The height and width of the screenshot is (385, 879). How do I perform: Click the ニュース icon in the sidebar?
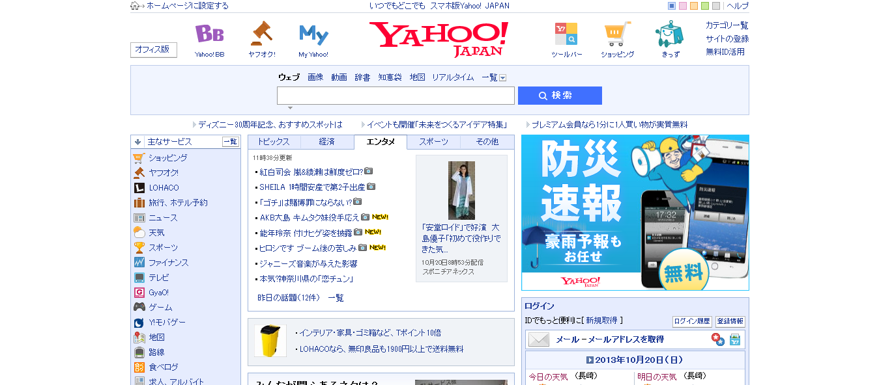(139, 218)
